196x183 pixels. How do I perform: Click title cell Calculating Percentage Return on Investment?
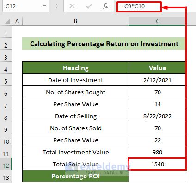pyautogui.click(x=104, y=44)
